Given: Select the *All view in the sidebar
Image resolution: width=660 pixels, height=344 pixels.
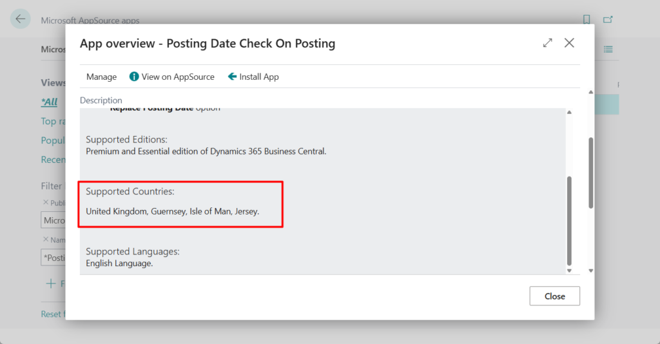Looking at the screenshot, I should 49,102.
